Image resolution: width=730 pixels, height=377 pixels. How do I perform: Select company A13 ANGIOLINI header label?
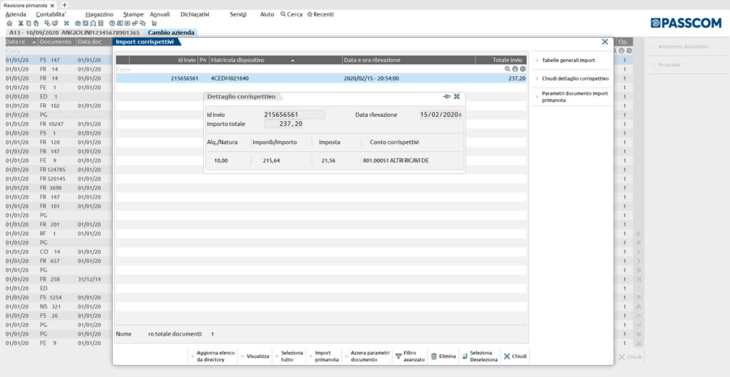[x=74, y=33]
